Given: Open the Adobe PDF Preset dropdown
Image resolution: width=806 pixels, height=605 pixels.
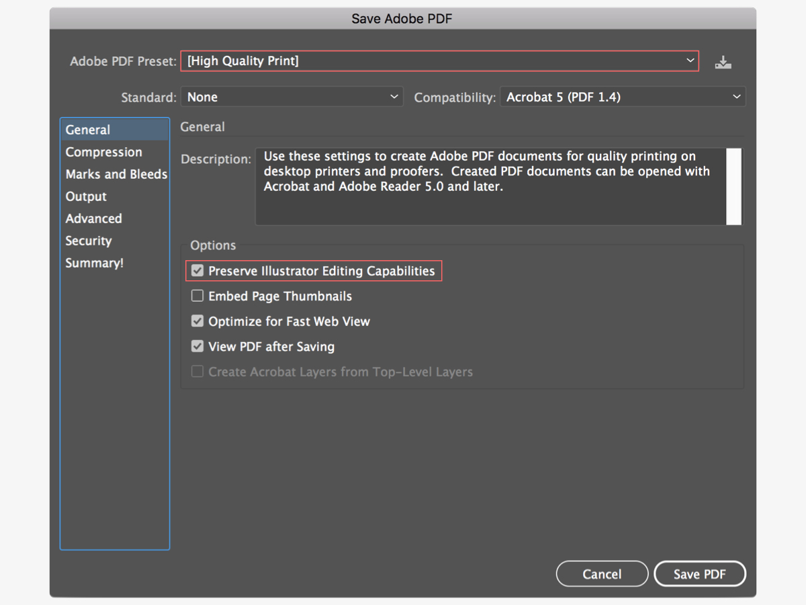Looking at the screenshot, I should coord(440,61).
